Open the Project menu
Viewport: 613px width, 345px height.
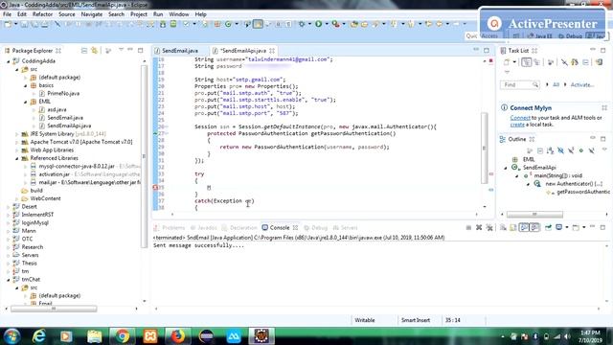click(x=138, y=14)
